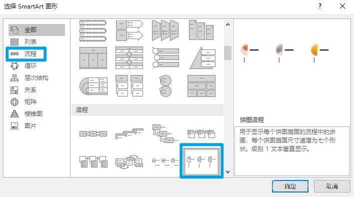354x197 pixels.
Task: Select the three vertical columns of differing heights layout
Action: click(x=201, y=30)
